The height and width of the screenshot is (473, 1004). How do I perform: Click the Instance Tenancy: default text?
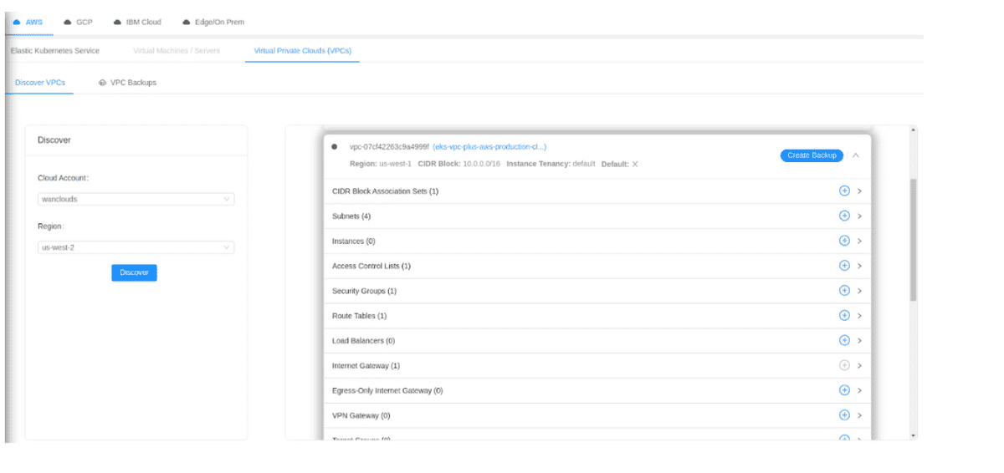point(551,164)
